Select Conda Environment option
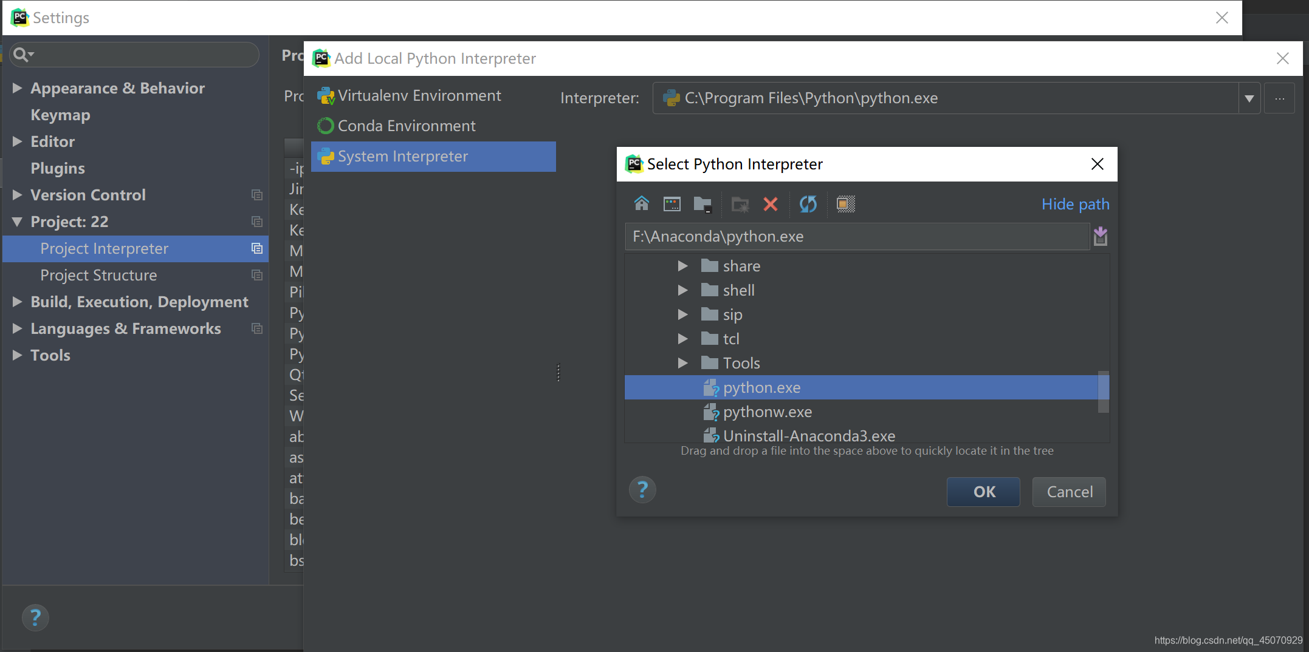 433,126
